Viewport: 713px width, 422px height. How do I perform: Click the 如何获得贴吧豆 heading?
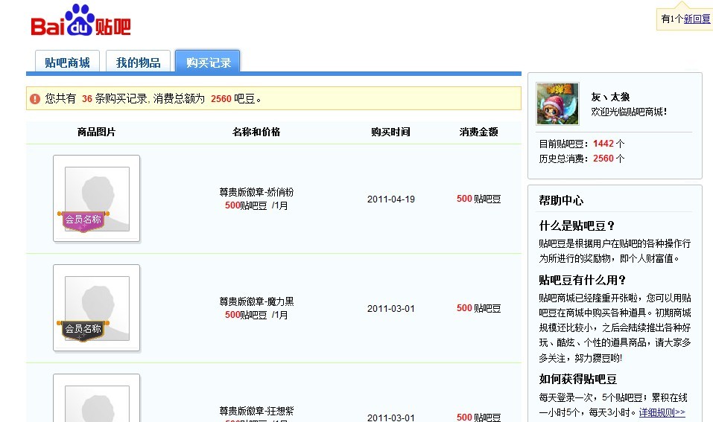[578, 379]
